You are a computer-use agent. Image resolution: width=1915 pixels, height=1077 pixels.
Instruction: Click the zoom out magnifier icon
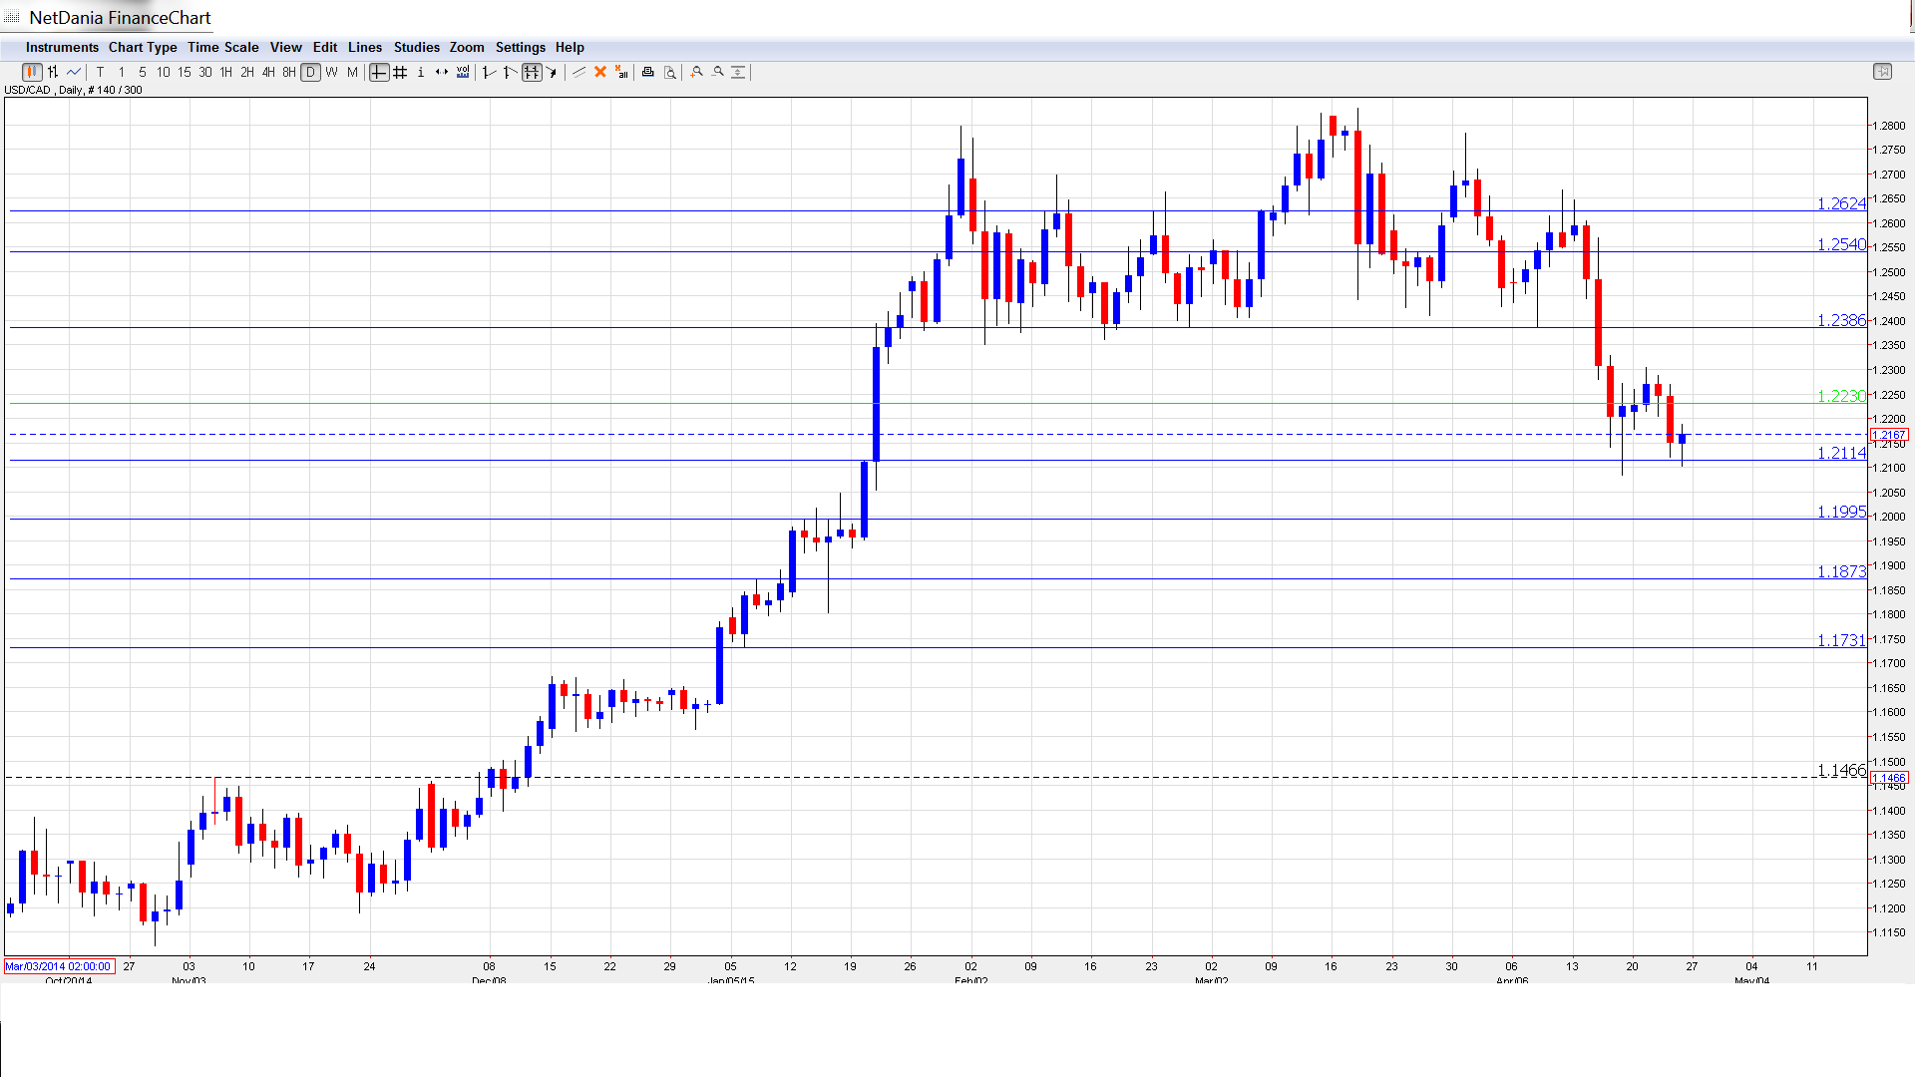tap(718, 72)
